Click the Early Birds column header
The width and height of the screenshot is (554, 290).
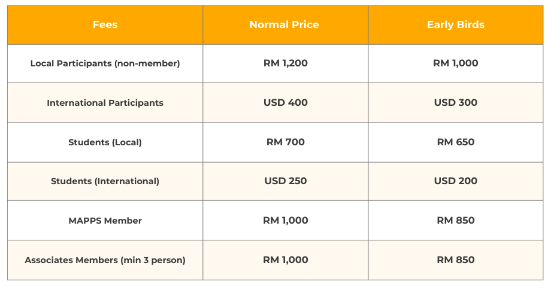pos(456,25)
